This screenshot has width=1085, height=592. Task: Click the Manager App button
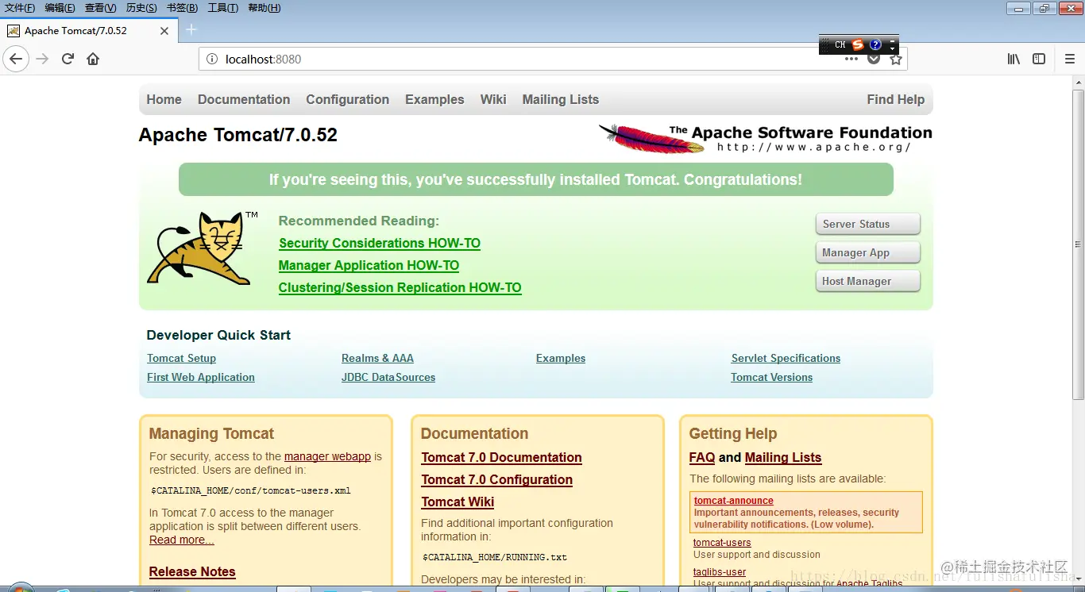point(868,252)
